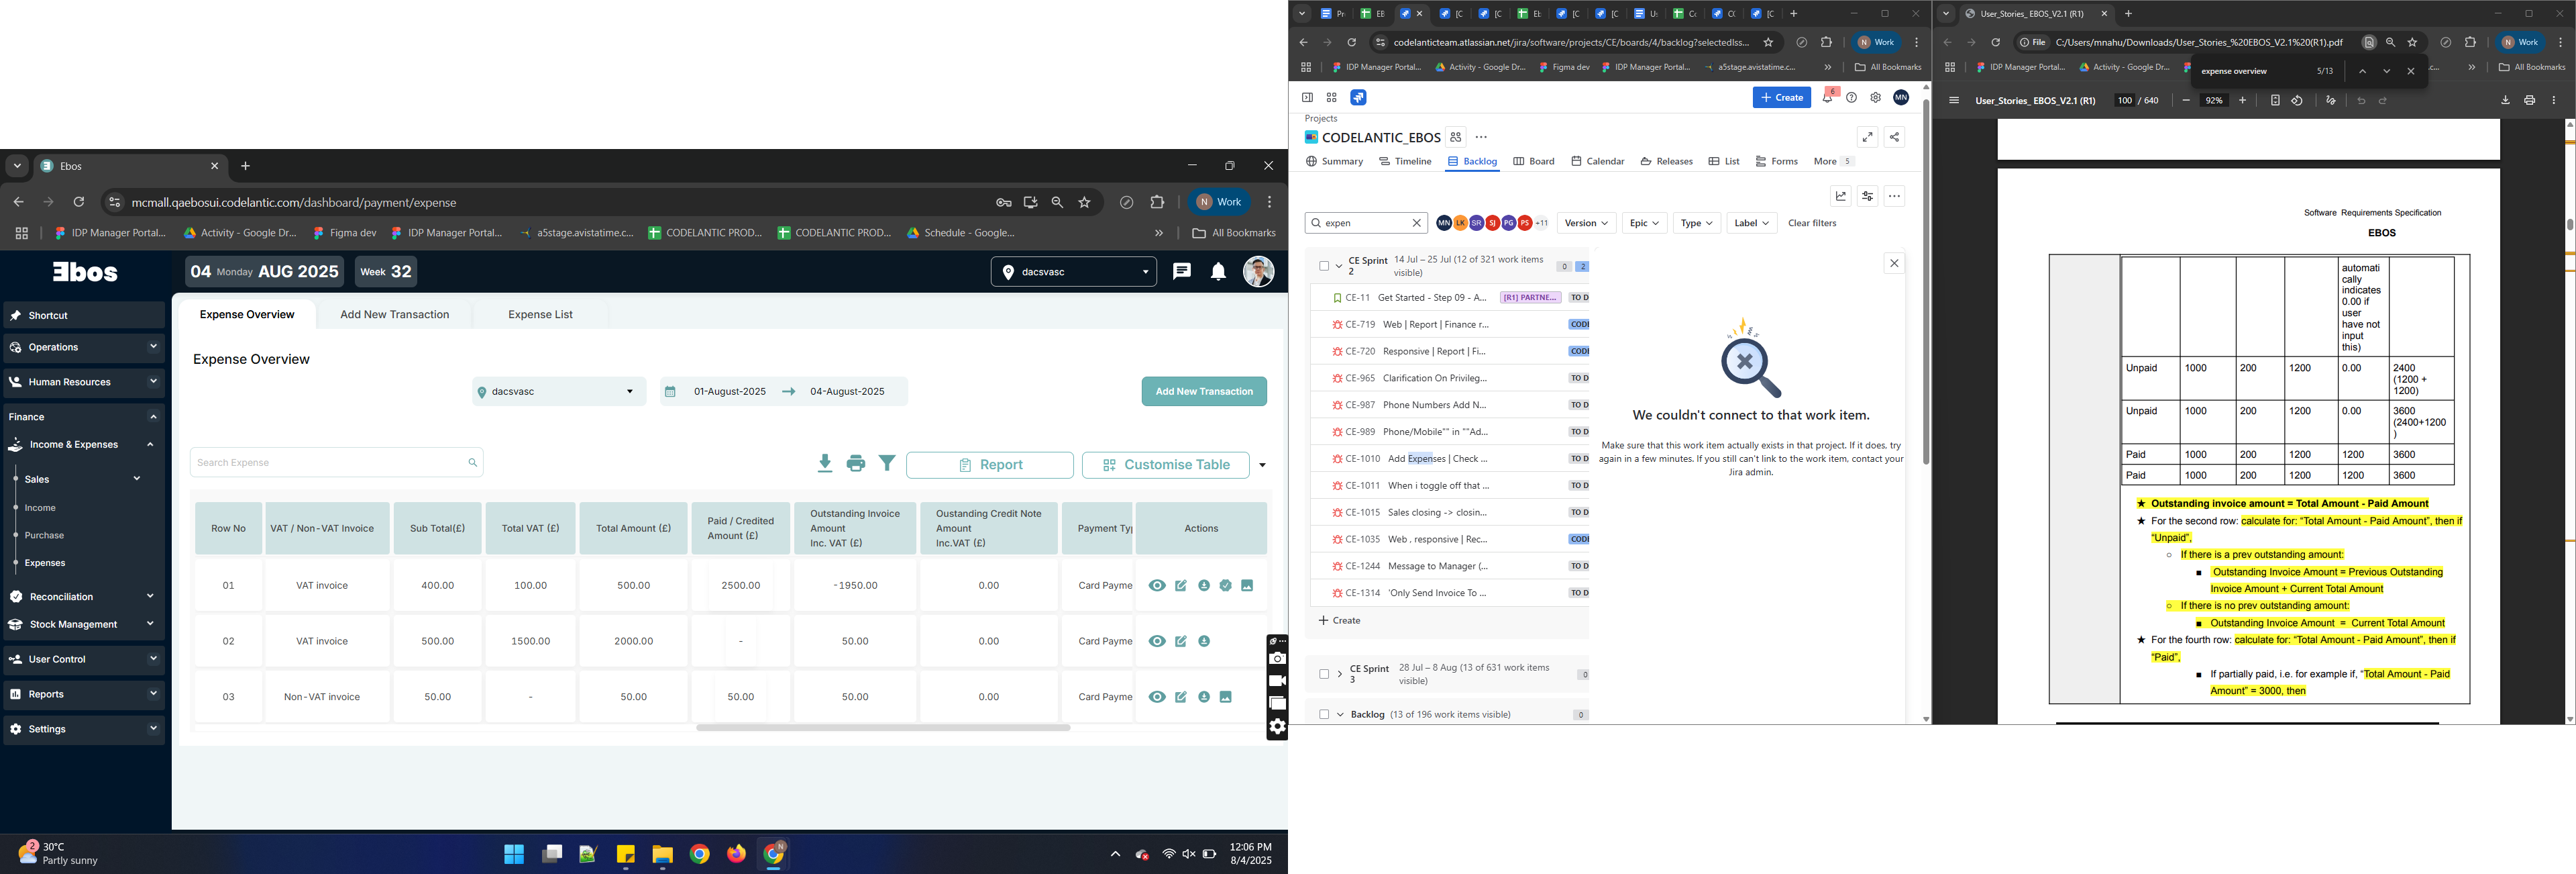The image size is (2576, 874).
Task: Expand the Operations menu in Ebos sidebar
Action: [x=84, y=348]
